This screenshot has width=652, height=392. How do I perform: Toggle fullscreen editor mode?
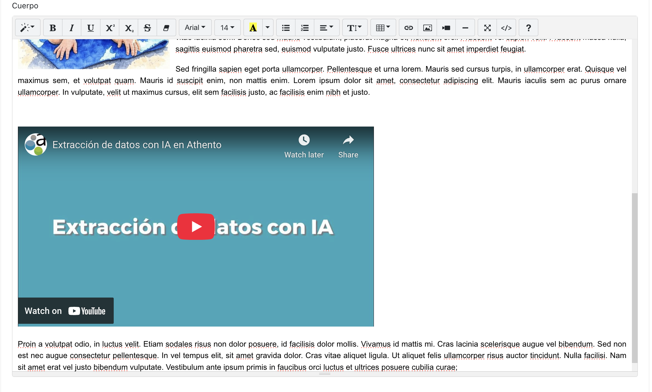[487, 28]
